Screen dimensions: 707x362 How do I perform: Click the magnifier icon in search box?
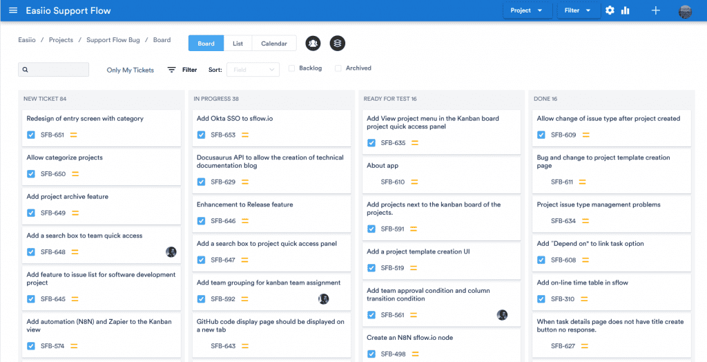click(x=26, y=70)
